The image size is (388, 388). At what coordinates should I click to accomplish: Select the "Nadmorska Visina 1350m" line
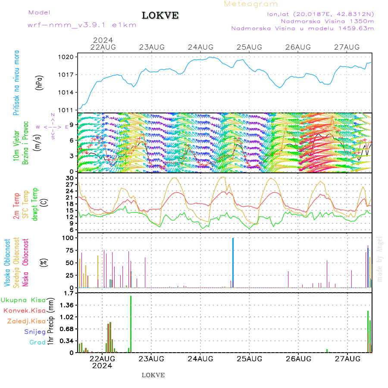(x=327, y=21)
